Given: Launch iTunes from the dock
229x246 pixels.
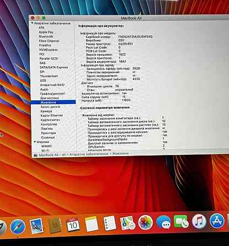Looking at the screenshot, I should pos(199,221).
